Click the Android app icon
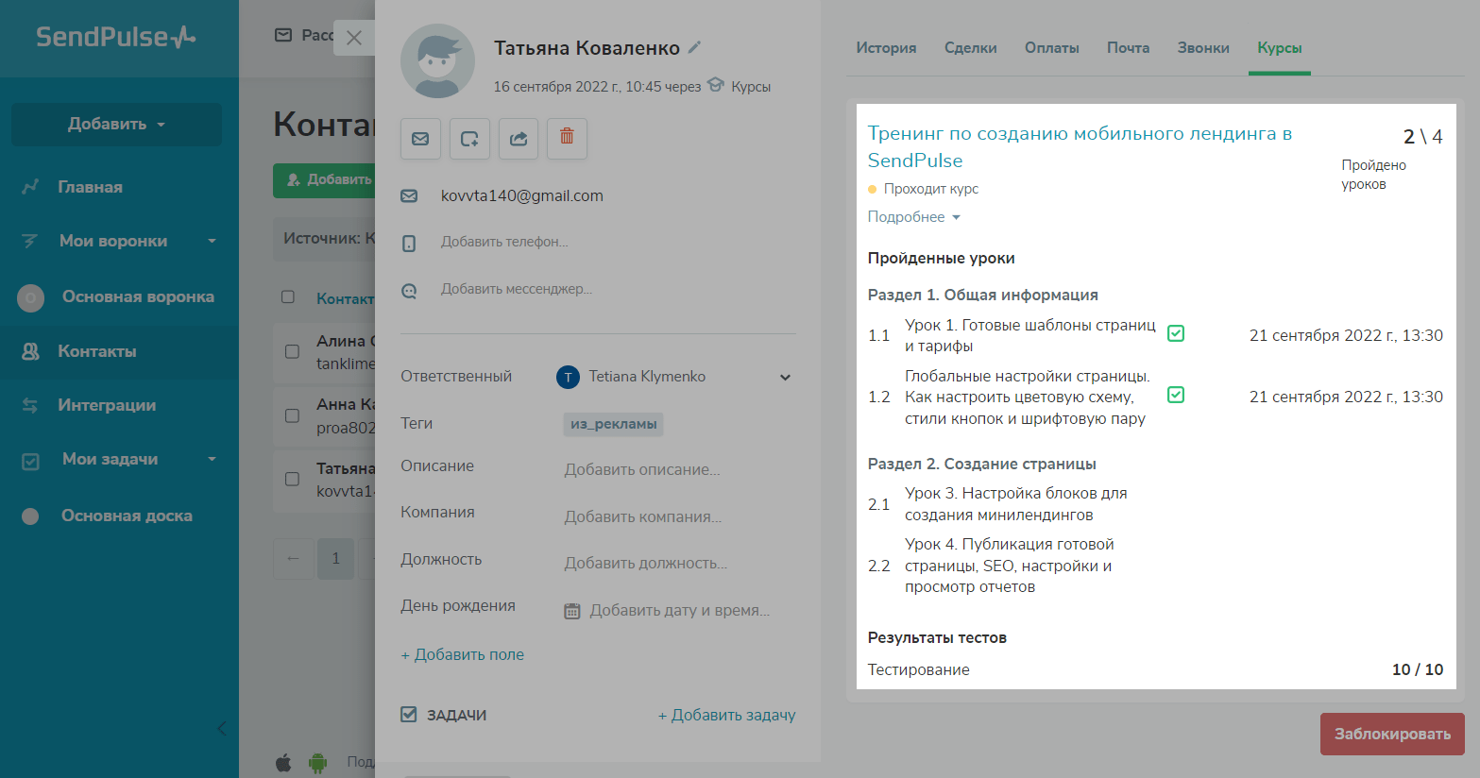The image size is (1480, 778). coord(317,762)
